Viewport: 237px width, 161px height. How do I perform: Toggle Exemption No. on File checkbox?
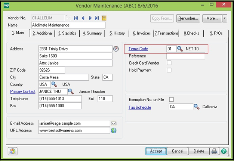[172, 99]
